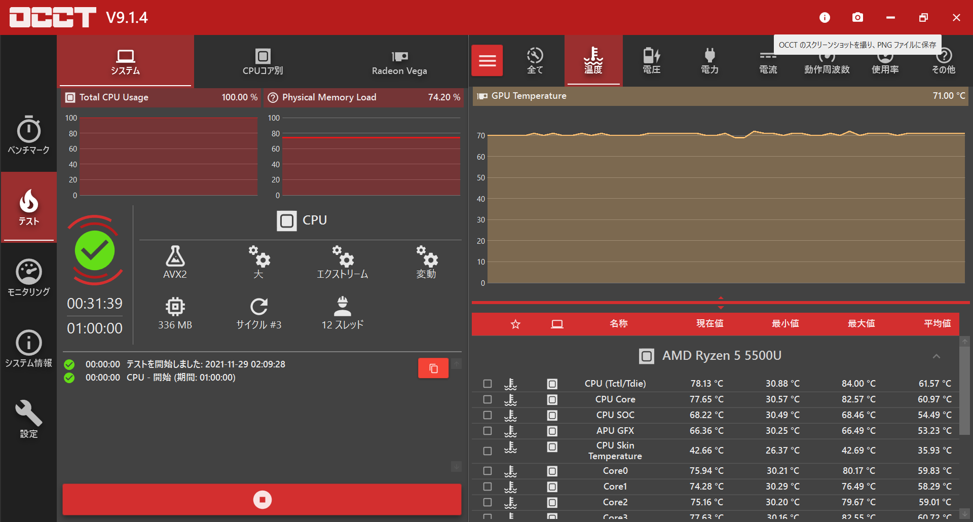This screenshot has height=522, width=973.
Task: Open the about info icon in title bar
Action: (x=825, y=18)
